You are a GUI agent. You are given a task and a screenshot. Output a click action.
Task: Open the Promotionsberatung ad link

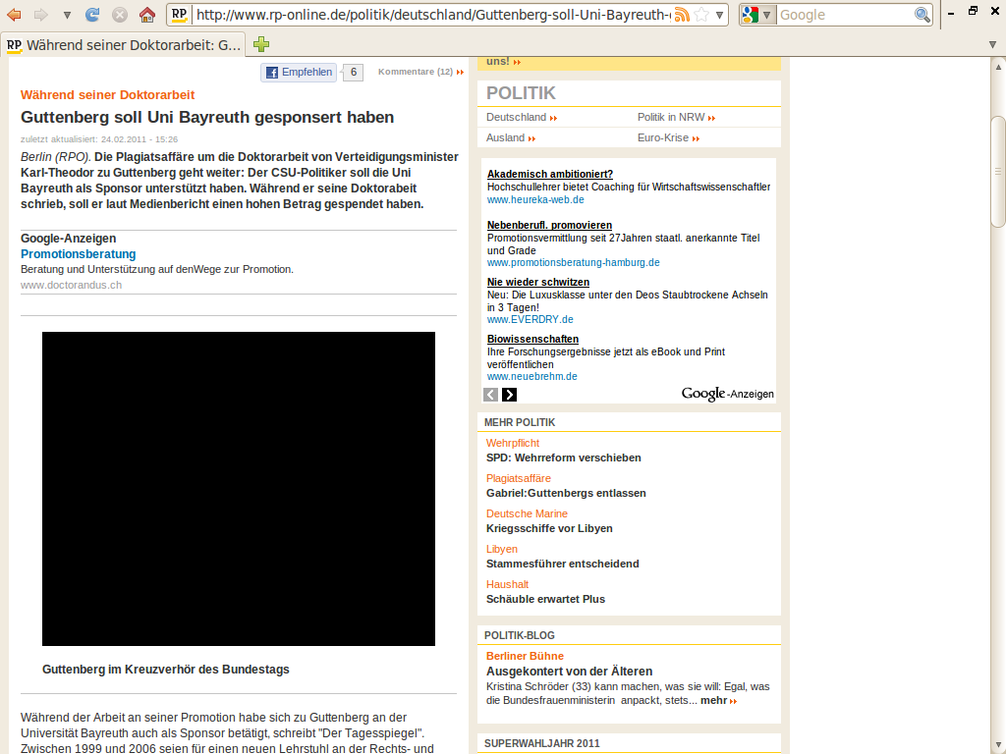tap(79, 254)
